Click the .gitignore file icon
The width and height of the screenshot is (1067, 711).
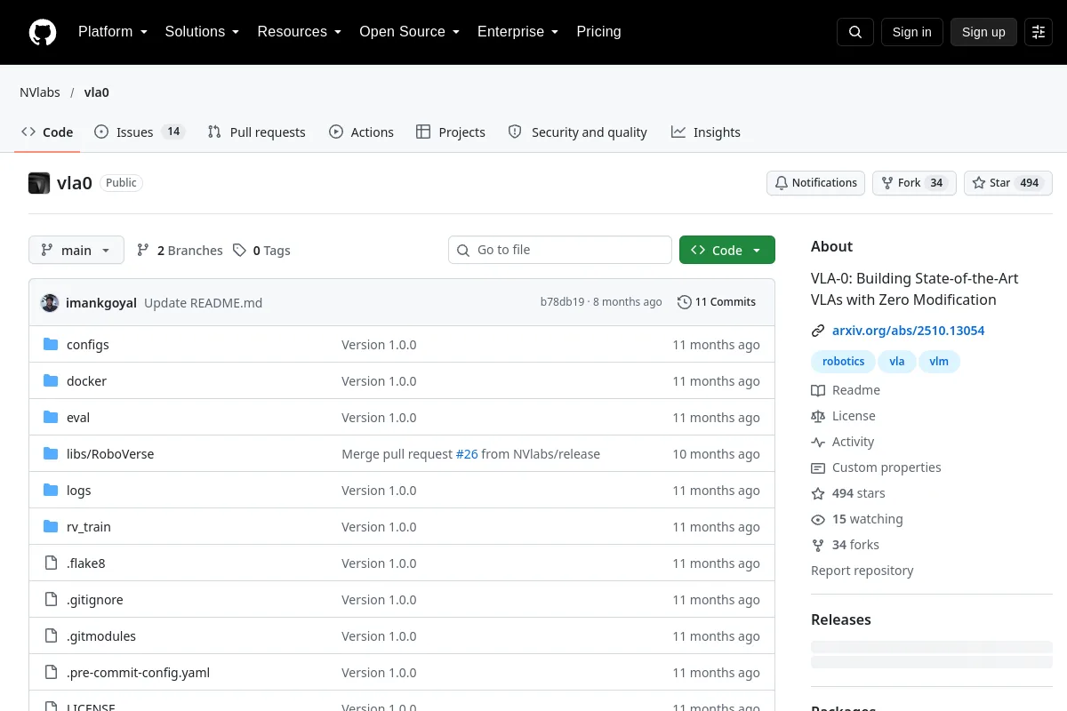point(51,600)
